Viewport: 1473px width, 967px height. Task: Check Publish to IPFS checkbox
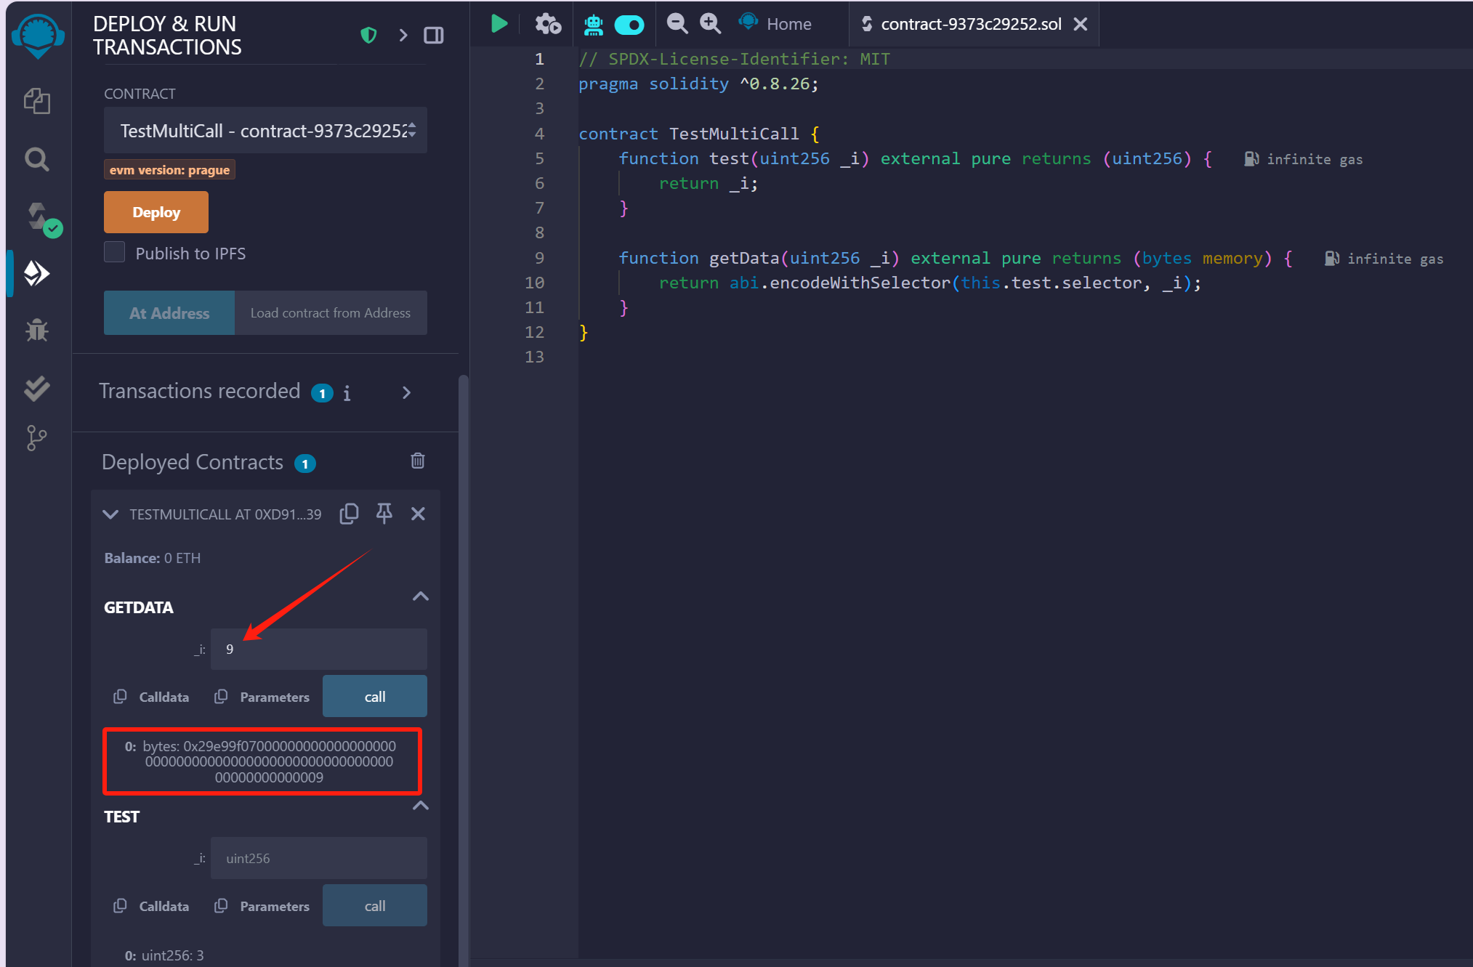114,252
